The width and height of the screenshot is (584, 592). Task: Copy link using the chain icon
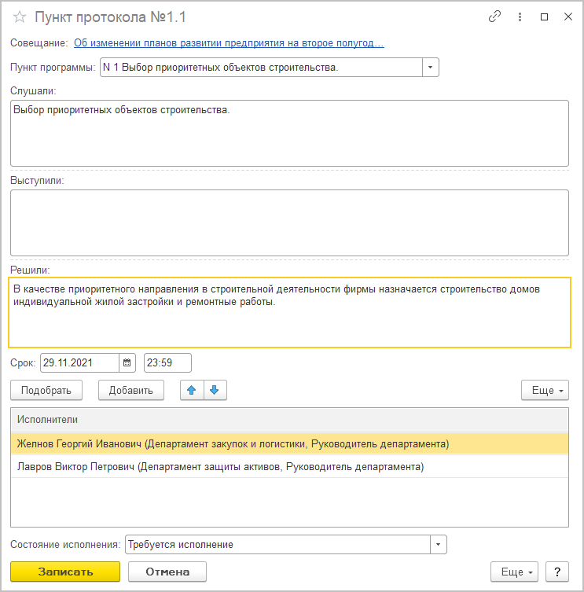coord(494,17)
